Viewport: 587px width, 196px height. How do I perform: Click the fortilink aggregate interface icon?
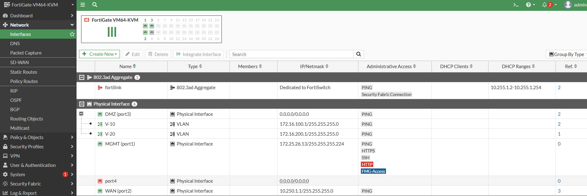pyautogui.click(x=100, y=88)
